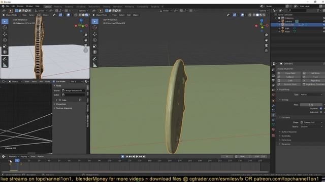
Task: Select the Move tool in main viewport
Action: (x=95, y=34)
